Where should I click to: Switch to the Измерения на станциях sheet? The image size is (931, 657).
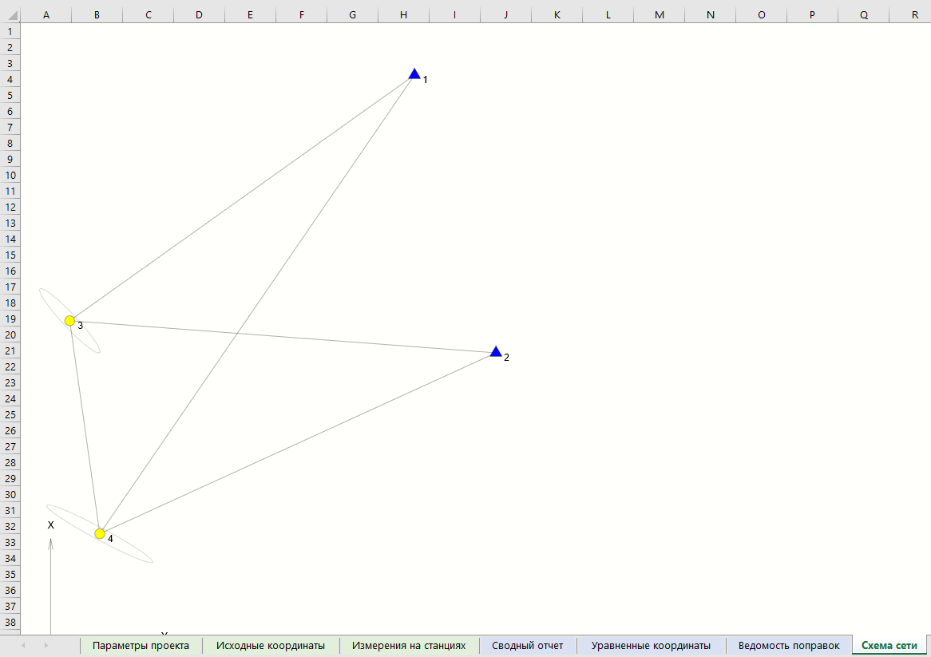tap(408, 645)
